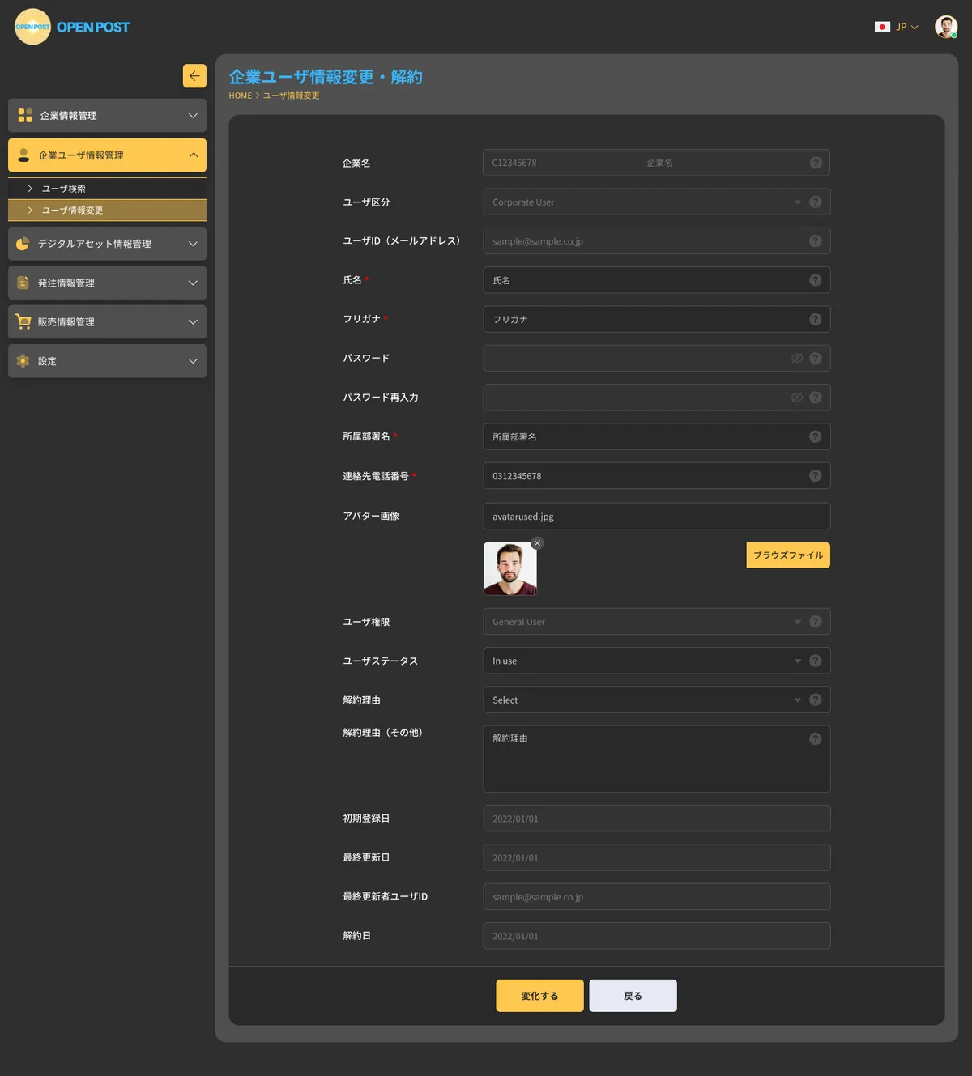Click the 設定 gear icon
This screenshot has height=1076, width=972.
[x=23, y=361]
